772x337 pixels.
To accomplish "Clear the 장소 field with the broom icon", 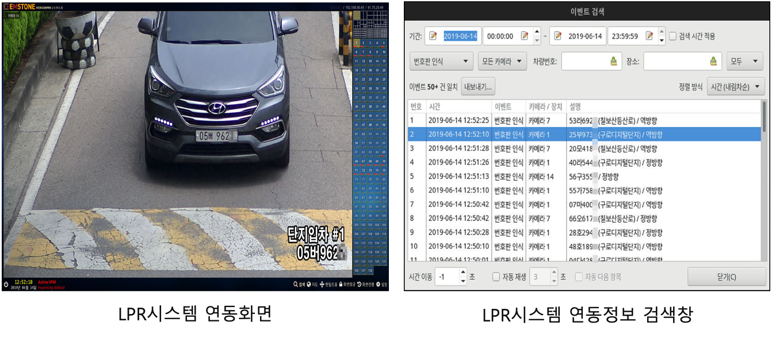I will coord(713,61).
